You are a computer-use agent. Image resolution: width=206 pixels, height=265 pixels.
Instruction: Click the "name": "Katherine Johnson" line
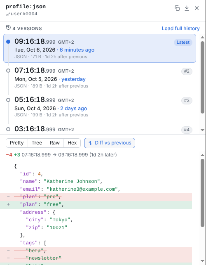click(x=61, y=181)
